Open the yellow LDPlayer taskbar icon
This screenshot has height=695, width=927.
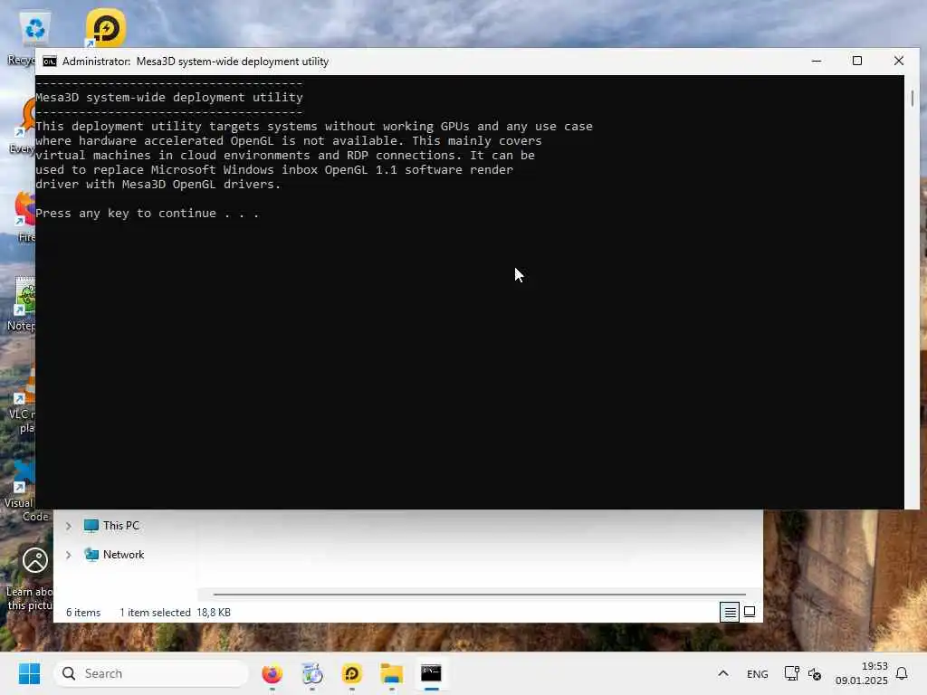pyautogui.click(x=352, y=673)
